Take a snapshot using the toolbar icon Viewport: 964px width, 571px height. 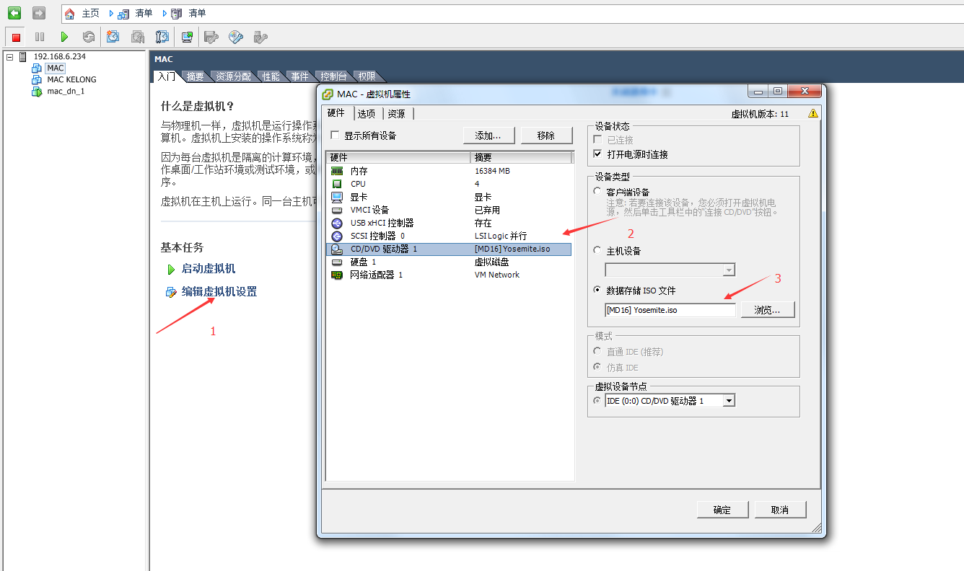point(113,37)
